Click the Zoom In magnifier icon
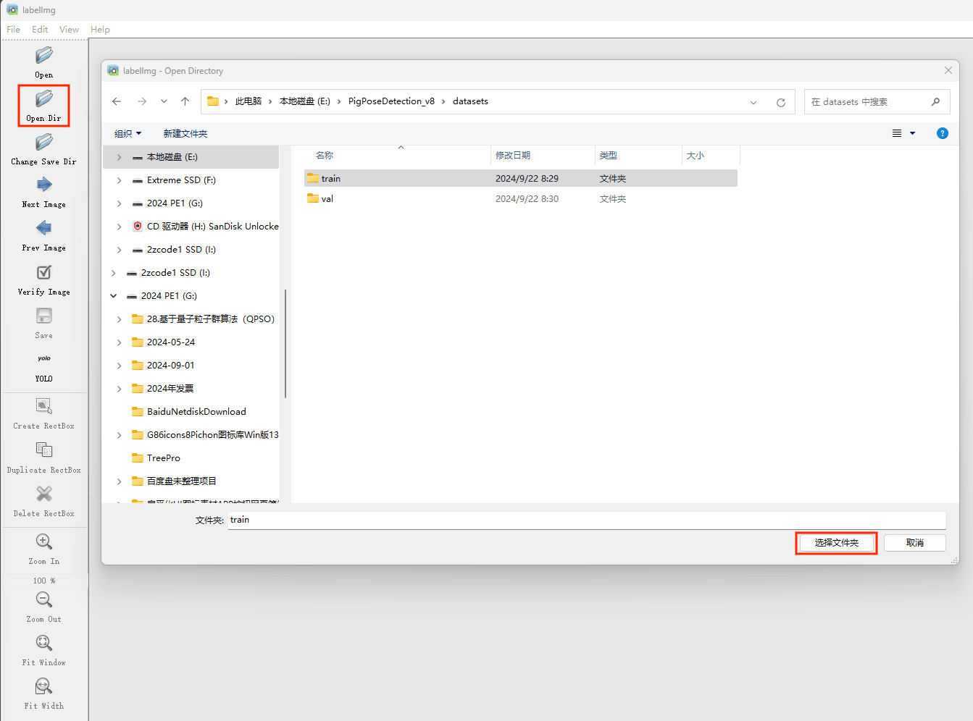This screenshot has width=973, height=721. (44, 542)
